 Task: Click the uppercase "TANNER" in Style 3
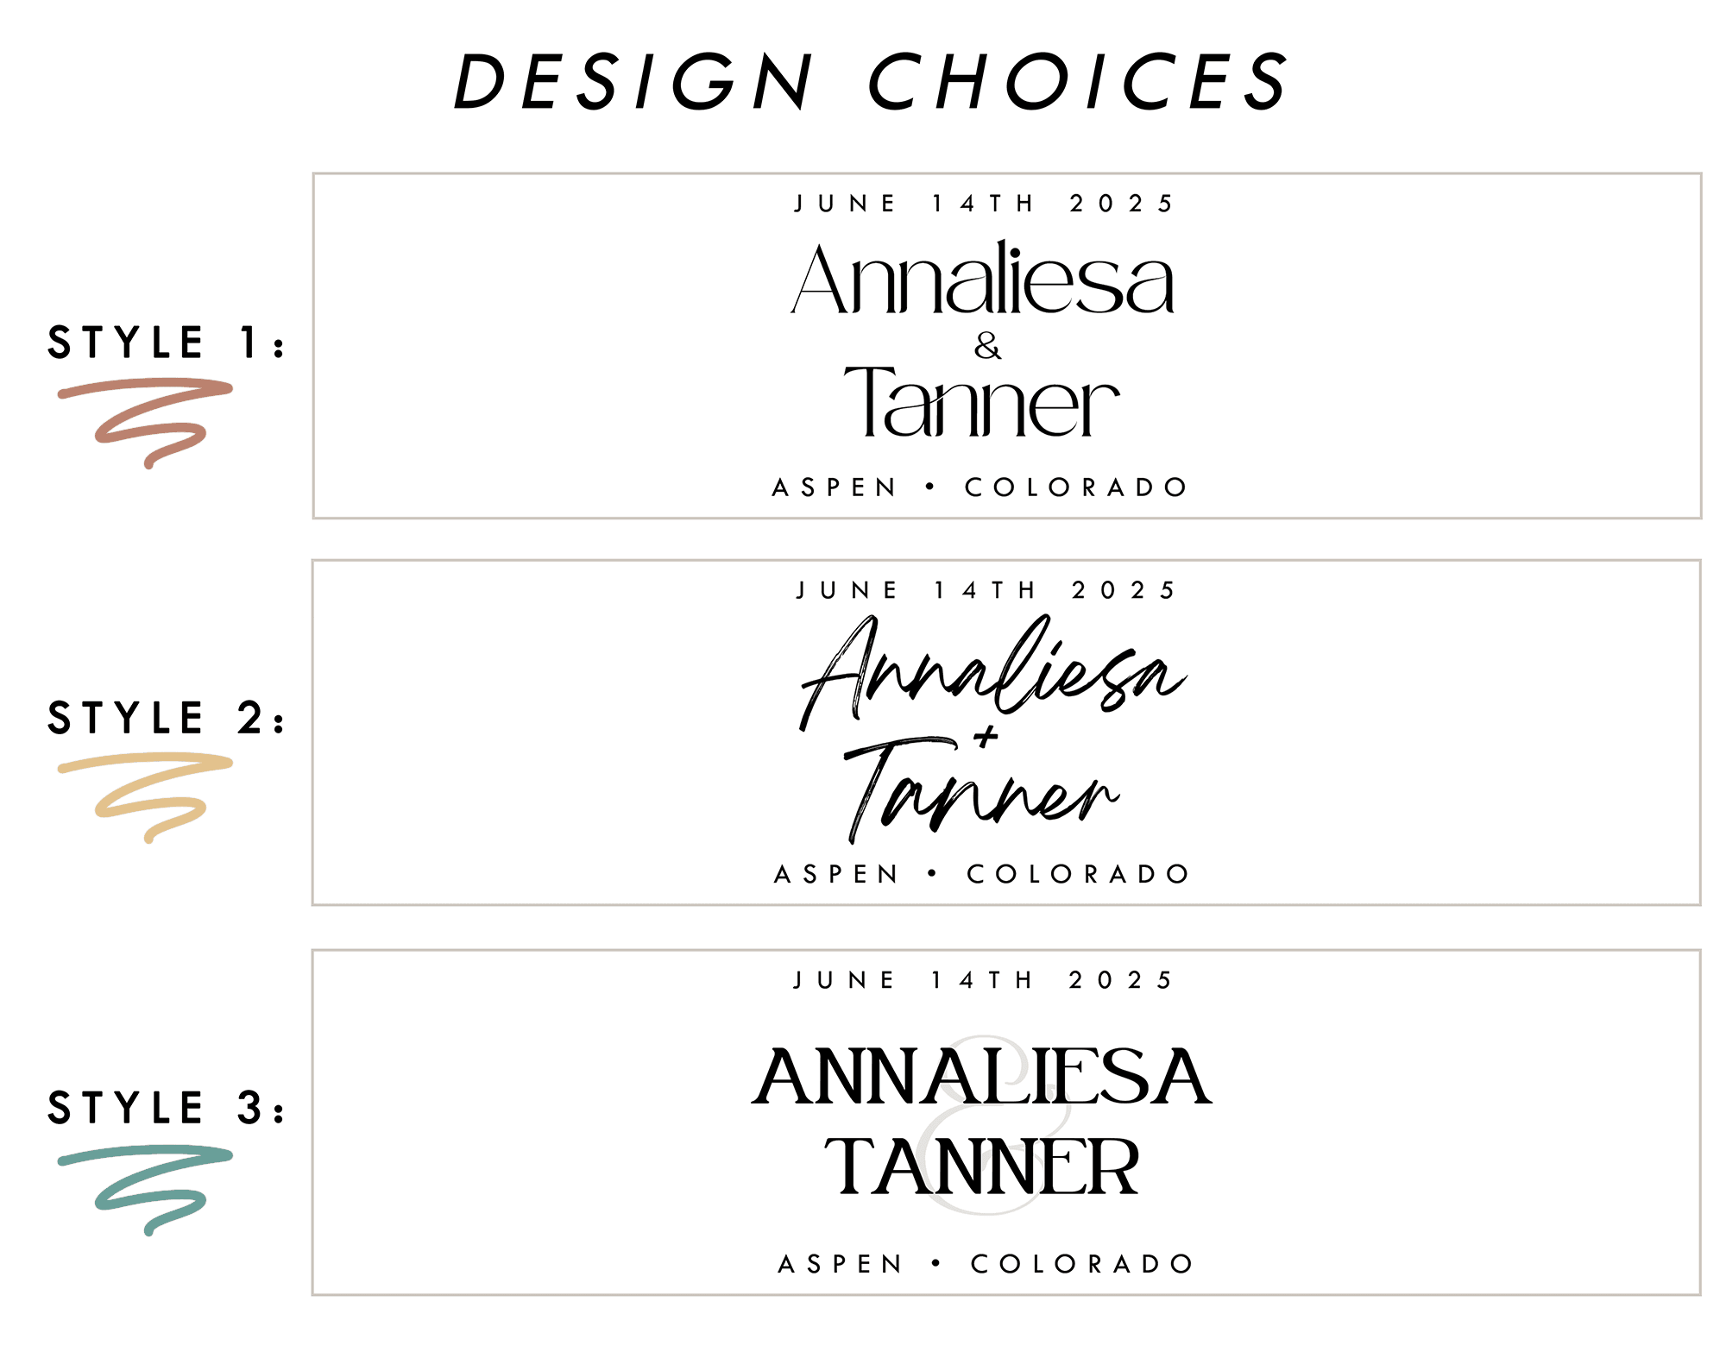(982, 1167)
